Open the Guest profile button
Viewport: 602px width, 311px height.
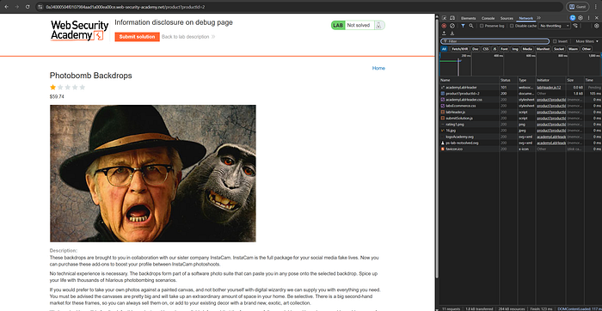coord(577,7)
